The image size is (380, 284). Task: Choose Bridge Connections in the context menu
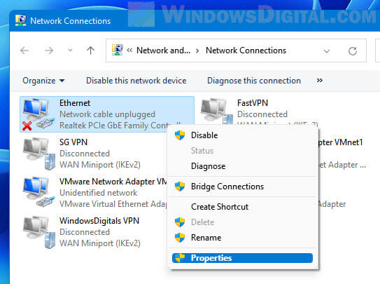pyautogui.click(x=243, y=187)
